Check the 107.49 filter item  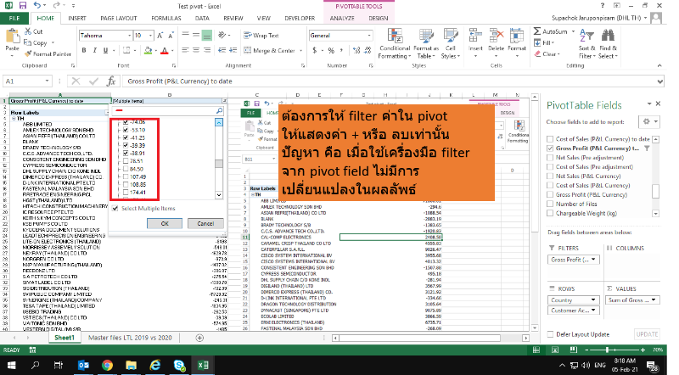click(x=126, y=176)
